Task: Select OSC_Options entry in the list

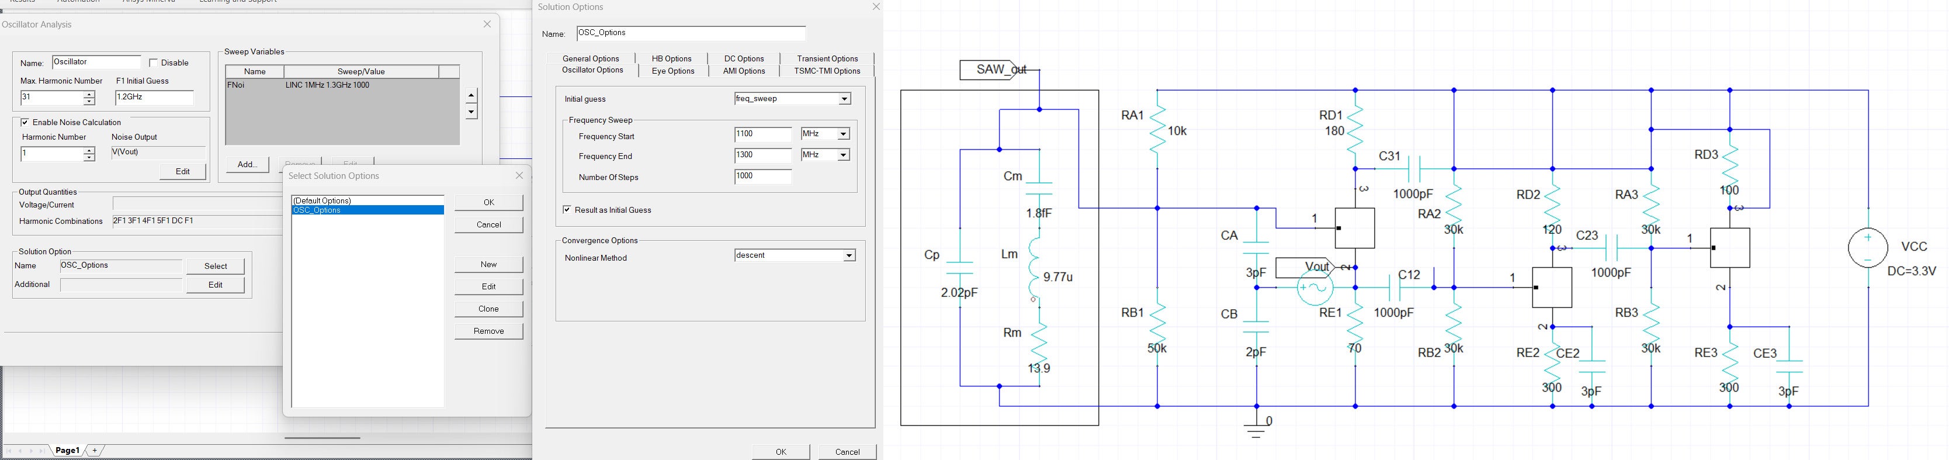Action: coord(367,210)
